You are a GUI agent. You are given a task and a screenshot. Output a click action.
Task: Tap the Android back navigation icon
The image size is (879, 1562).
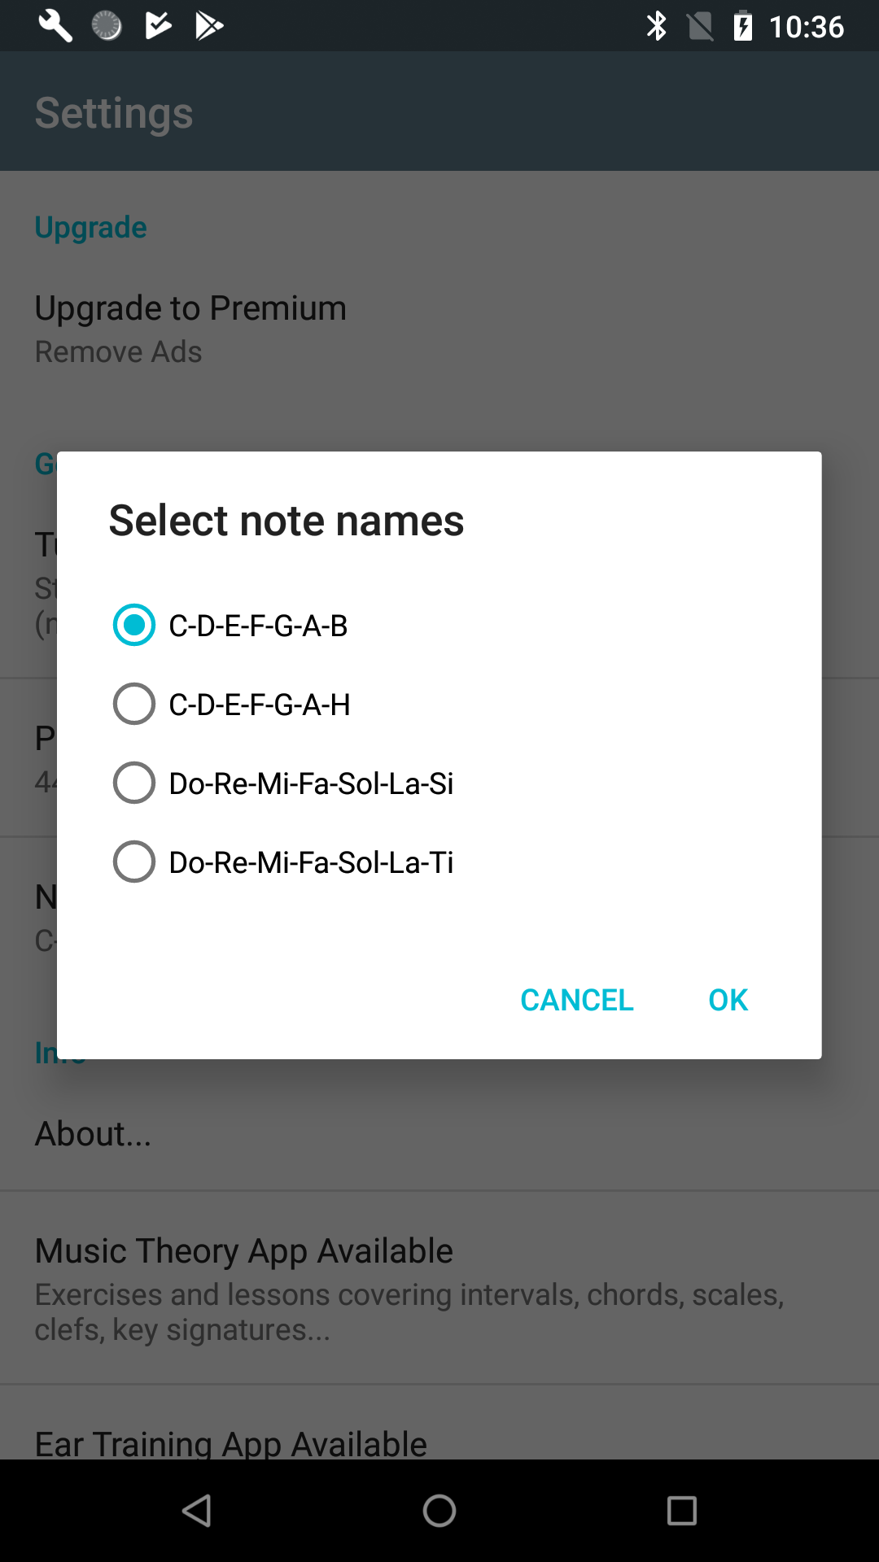pyautogui.click(x=197, y=1511)
